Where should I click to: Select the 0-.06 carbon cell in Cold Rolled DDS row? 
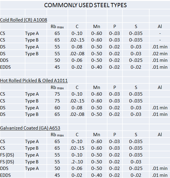(x=77, y=60)
